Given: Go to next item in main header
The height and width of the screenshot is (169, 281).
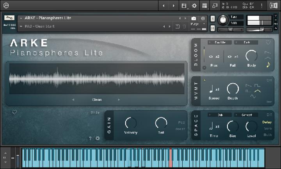Looking at the screenshot, I should (173, 6).
